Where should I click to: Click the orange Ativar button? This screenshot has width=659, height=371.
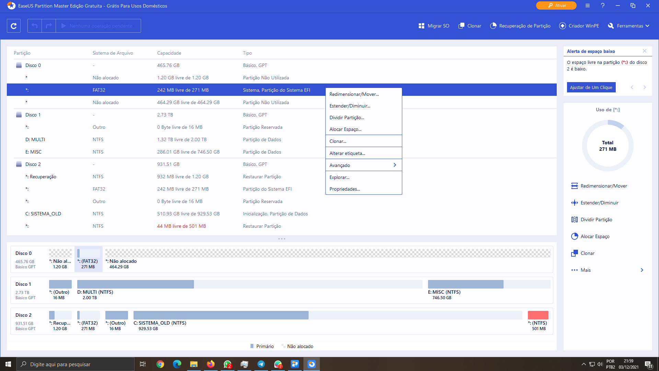point(556,5)
